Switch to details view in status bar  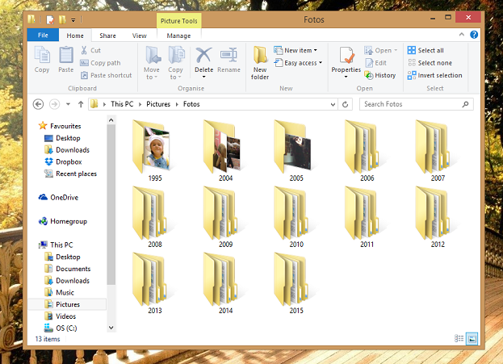click(459, 338)
